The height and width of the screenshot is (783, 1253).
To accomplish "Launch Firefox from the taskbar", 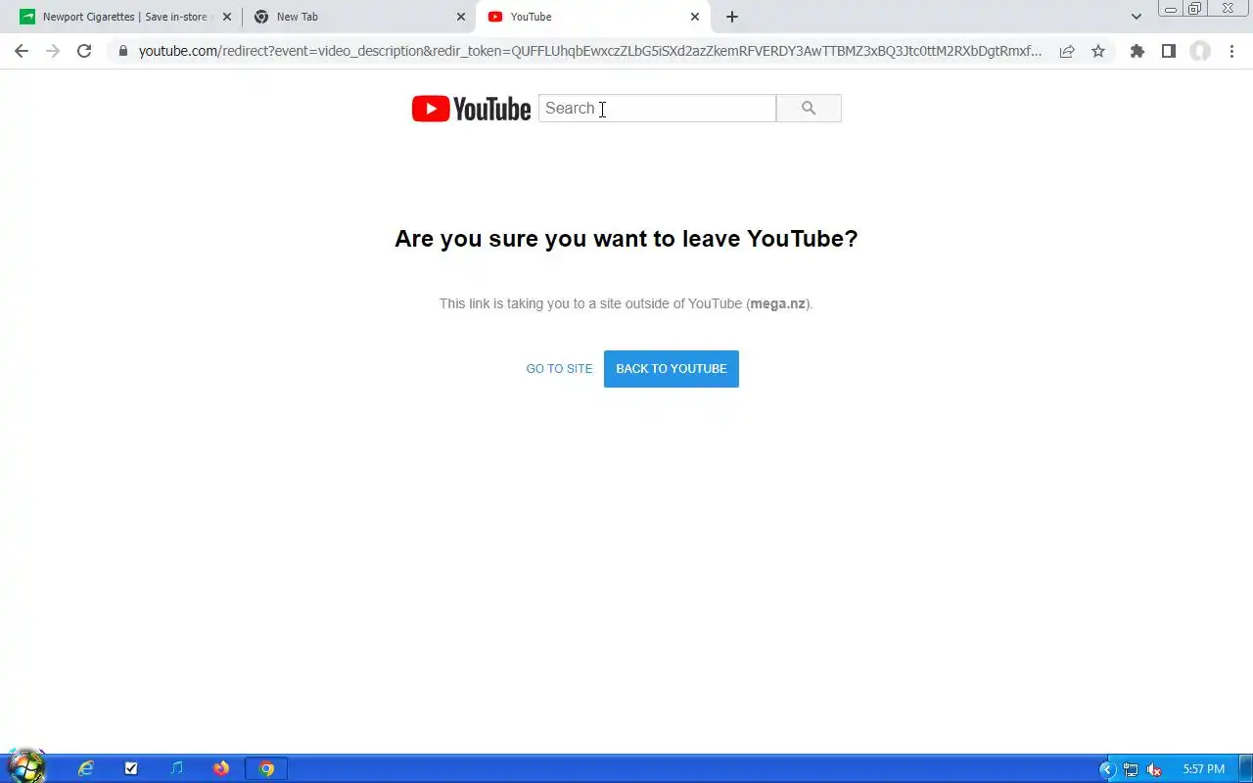I will pyautogui.click(x=221, y=769).
